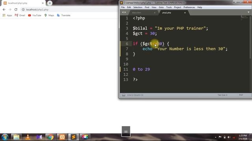Show hidden system tray icons
252x141 pixels.
[215, 137]
